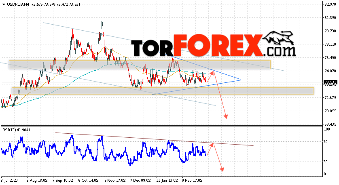Screen dimensions: 339x185
Task: Click the 7 Sep 10:02 date label
Action: click(x=63, y=180)
